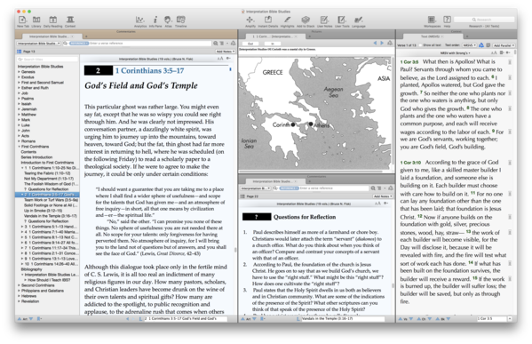Click Research search field in toolbar
Image resolution: width=532 pixels, height=344 pixels.
484,20
